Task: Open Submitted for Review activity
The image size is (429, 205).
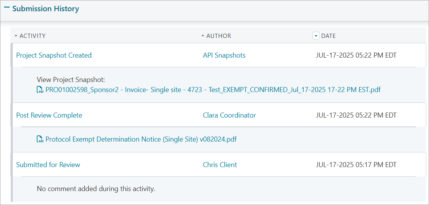Action: pyautogui.click(x=48, y=165)
